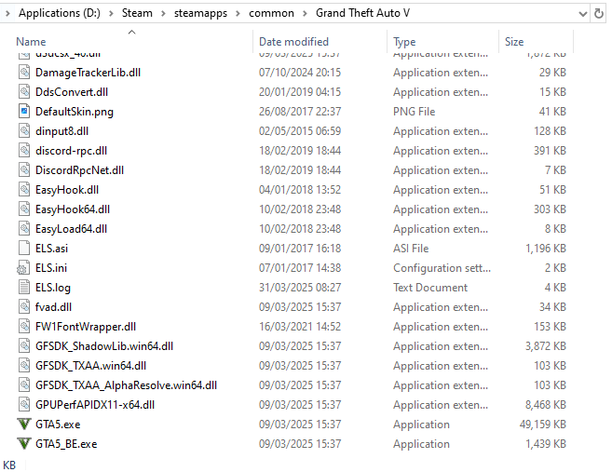612x472 pixels.
Task: Click the EasyHook.dll file icon
Action: [24, 190]
